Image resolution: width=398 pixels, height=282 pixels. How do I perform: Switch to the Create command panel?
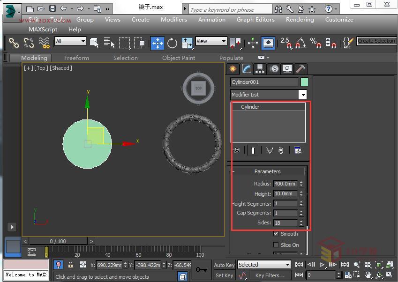[233, 69]
